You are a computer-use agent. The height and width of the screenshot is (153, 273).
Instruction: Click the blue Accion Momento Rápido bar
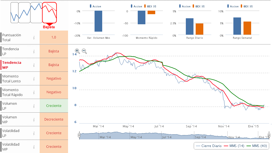[x=142, y=17]
